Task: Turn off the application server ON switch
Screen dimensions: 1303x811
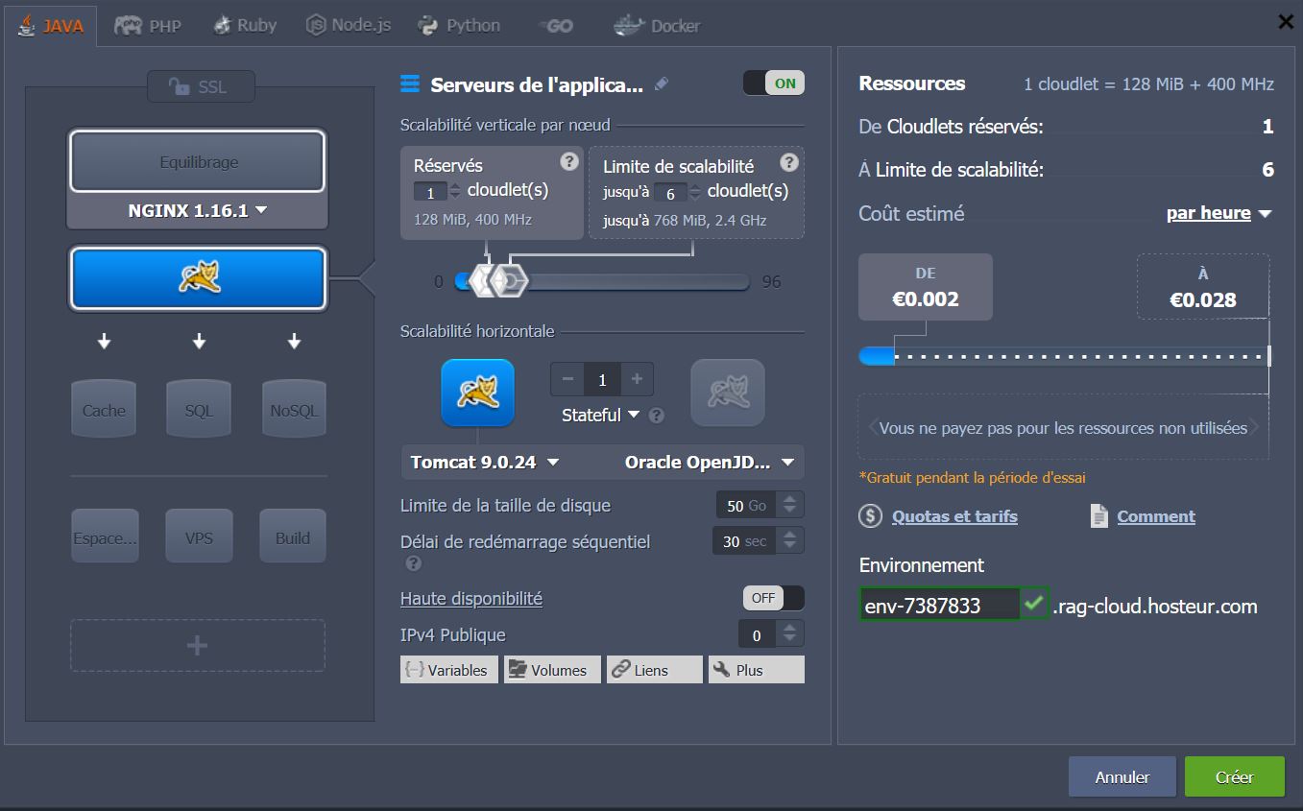Action: (x=773, y=83)
